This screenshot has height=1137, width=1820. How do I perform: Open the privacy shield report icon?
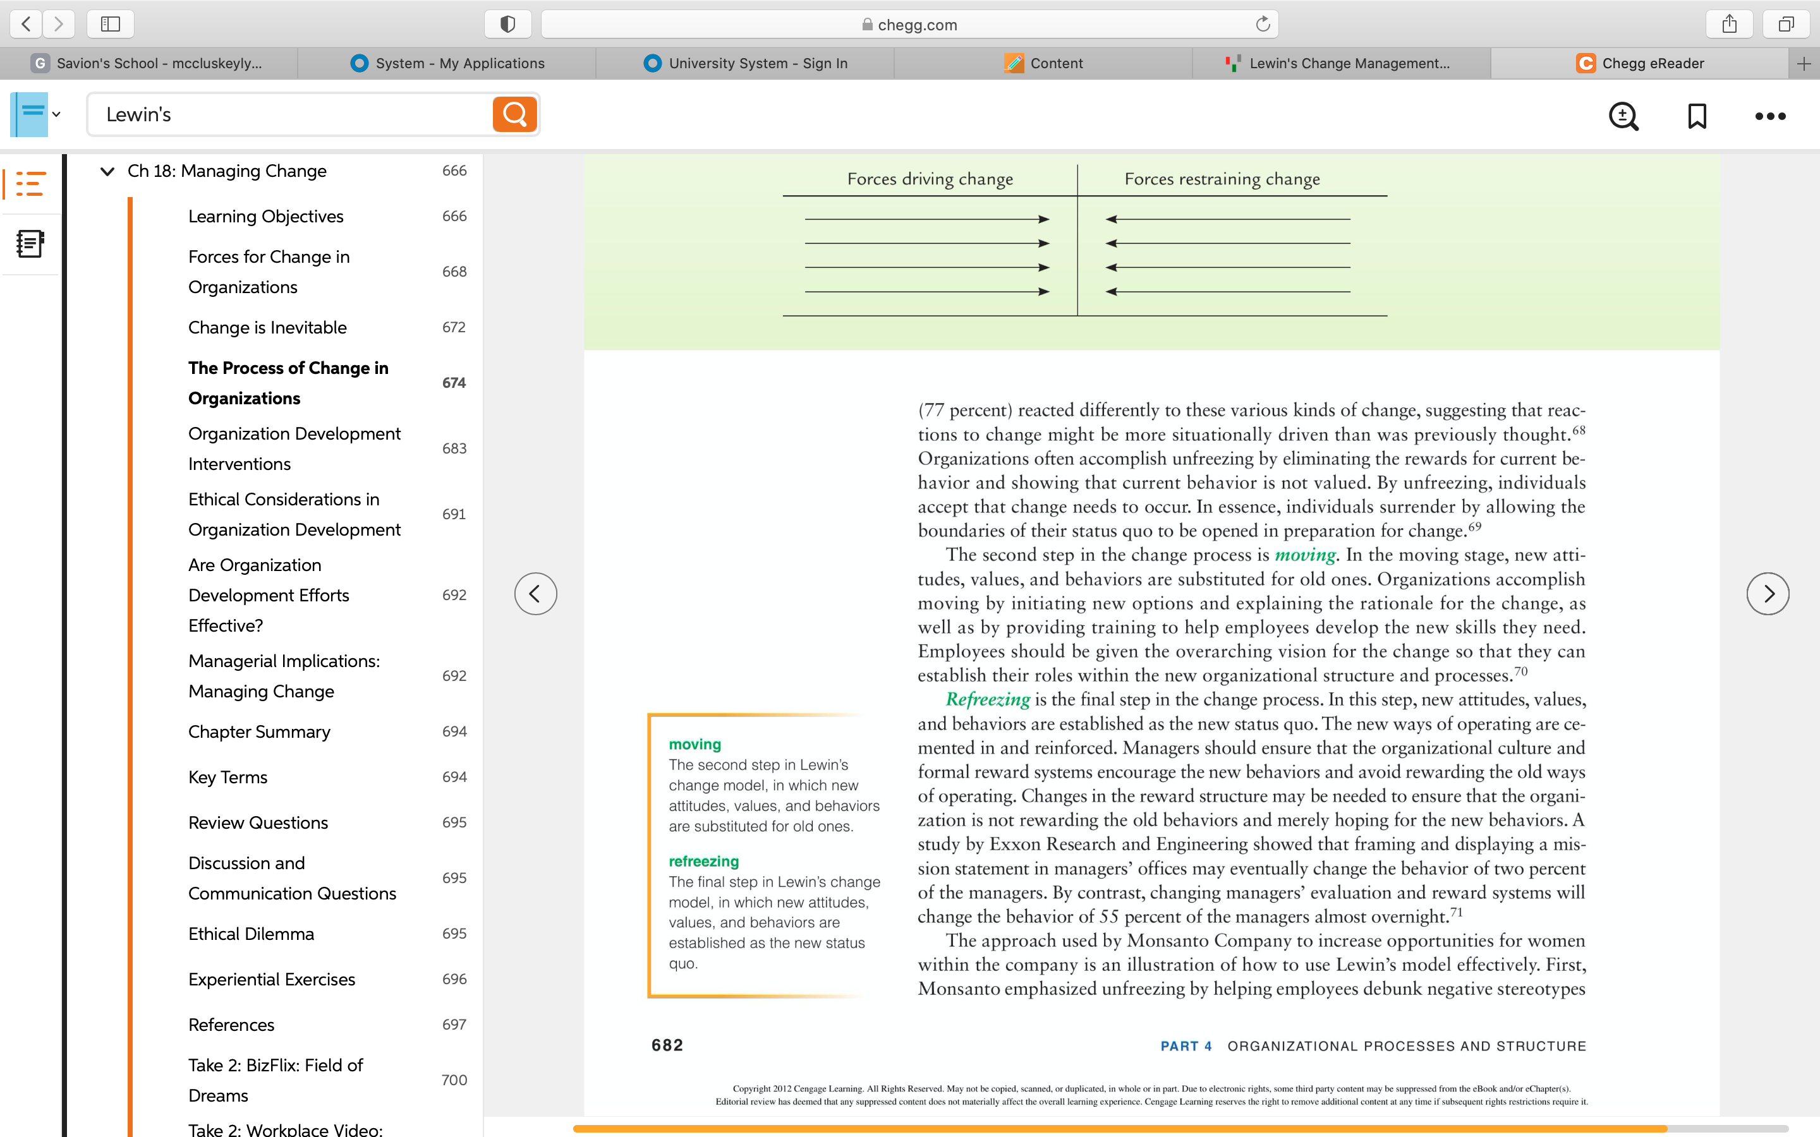507,24
